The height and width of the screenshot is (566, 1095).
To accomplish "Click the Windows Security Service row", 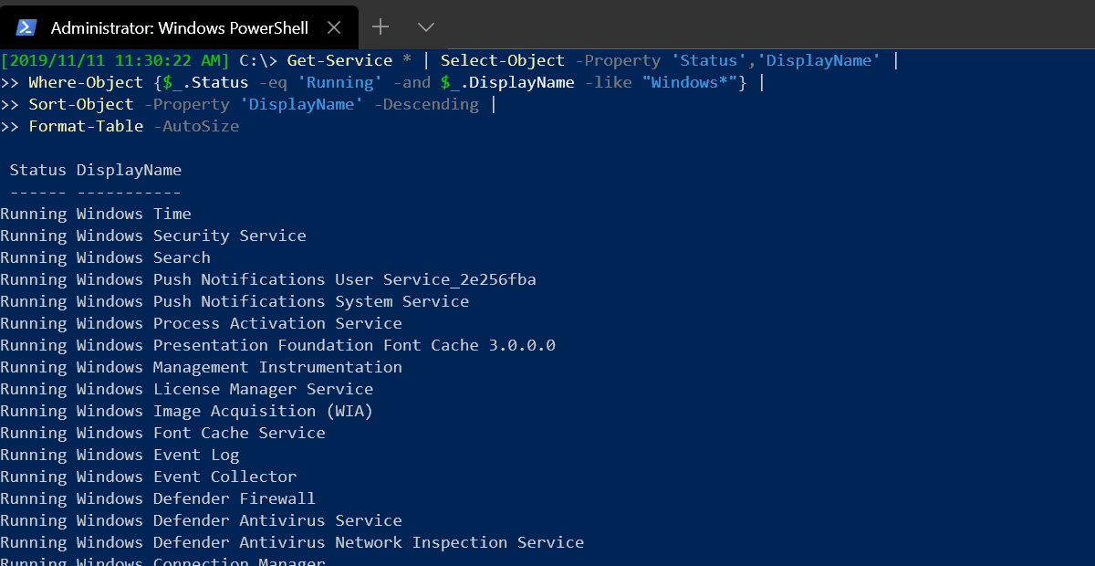I will point(153,236).
